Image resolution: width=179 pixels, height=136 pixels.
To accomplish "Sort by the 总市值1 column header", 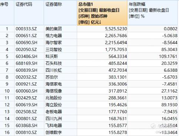I will click(x=102, y=13).
